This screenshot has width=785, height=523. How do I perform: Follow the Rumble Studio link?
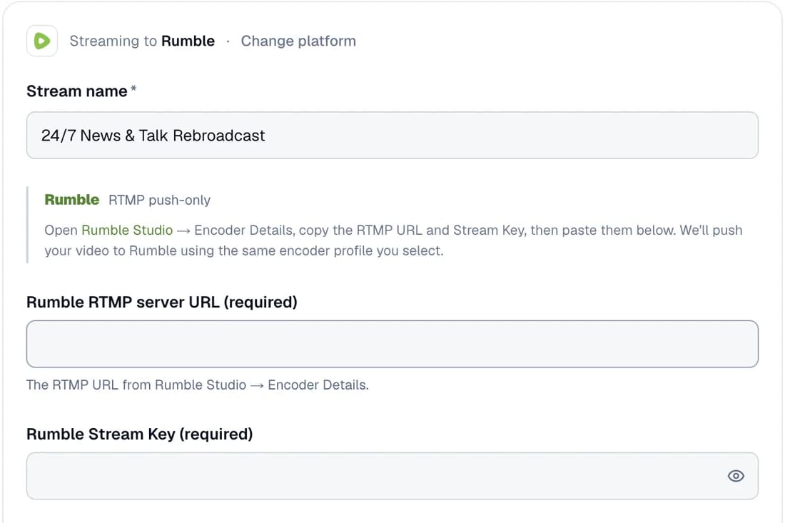(x=127, y=230)
